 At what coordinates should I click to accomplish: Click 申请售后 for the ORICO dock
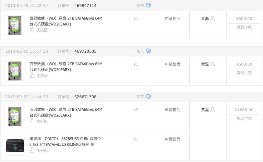point(173,139)
